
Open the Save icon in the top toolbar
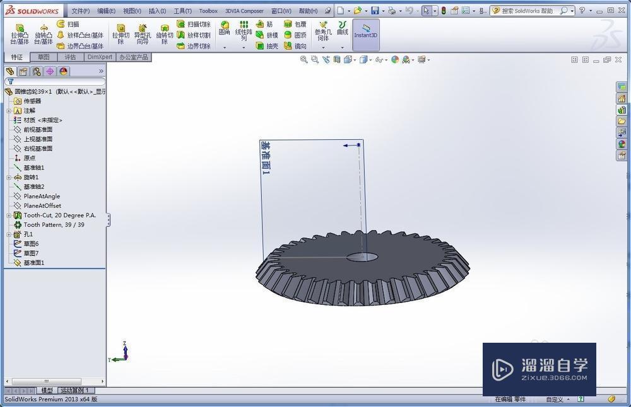click(x=375, y=11)
